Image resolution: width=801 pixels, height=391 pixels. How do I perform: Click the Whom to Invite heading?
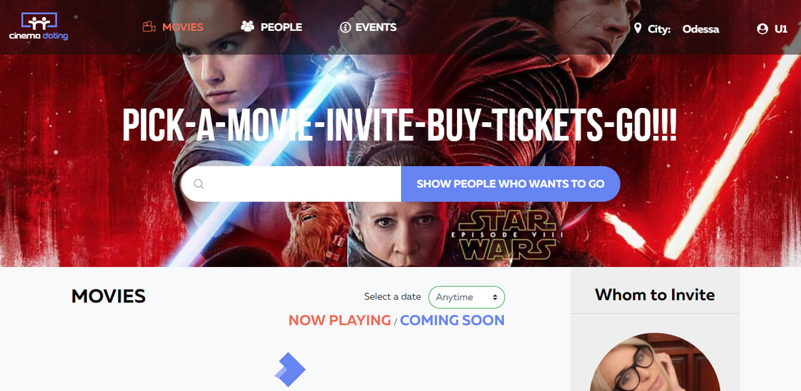[655, 295]
